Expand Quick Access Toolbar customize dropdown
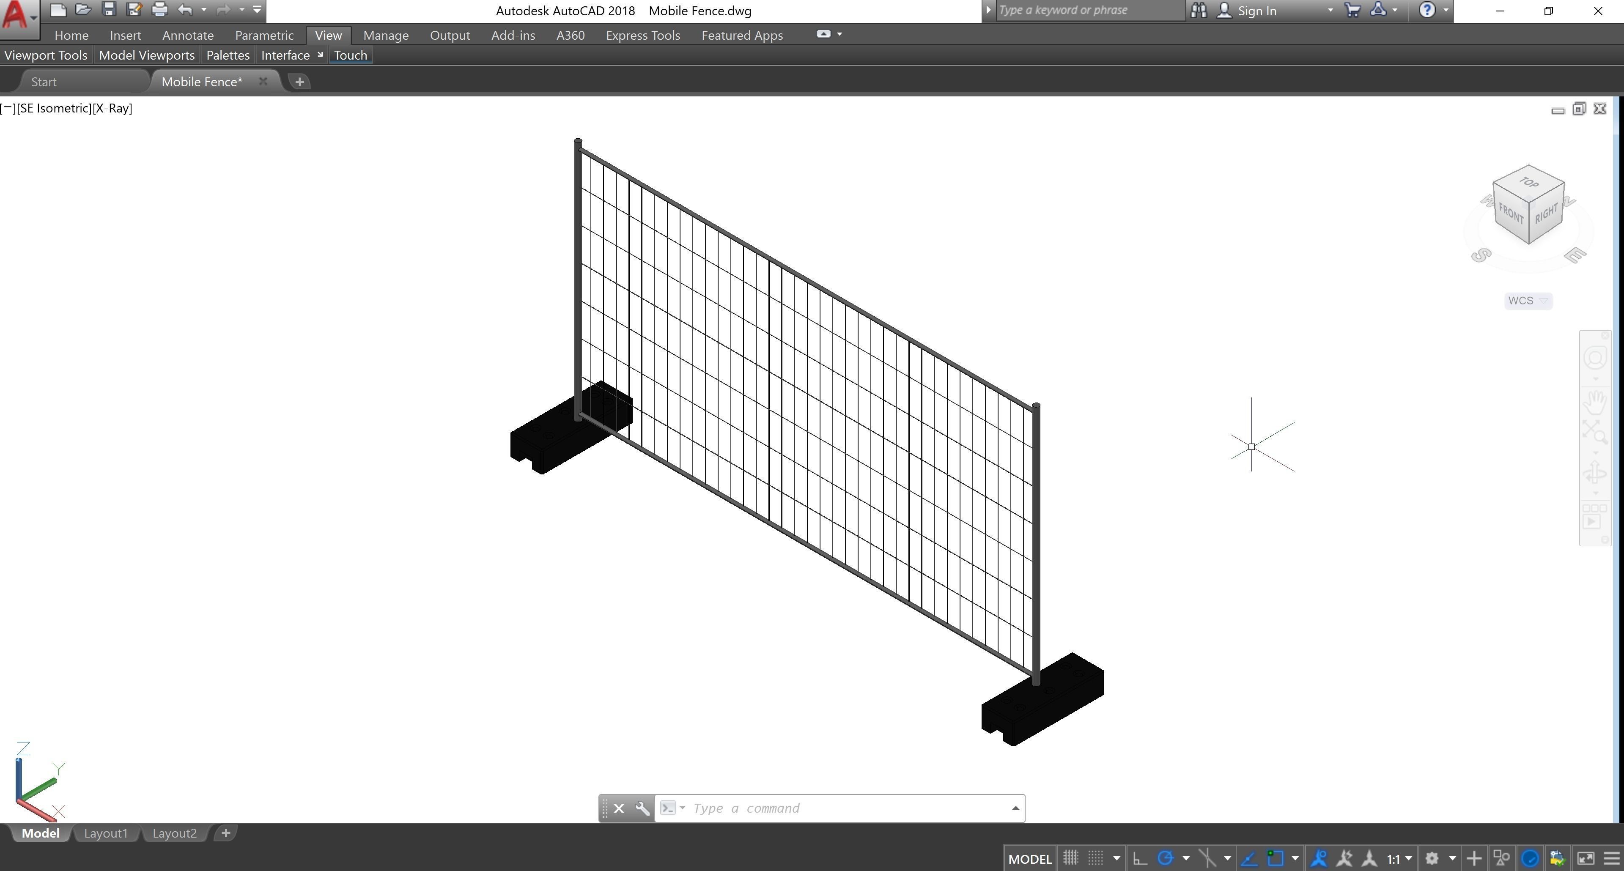This screenshot has width=1624, height=871. click(257, 9)
